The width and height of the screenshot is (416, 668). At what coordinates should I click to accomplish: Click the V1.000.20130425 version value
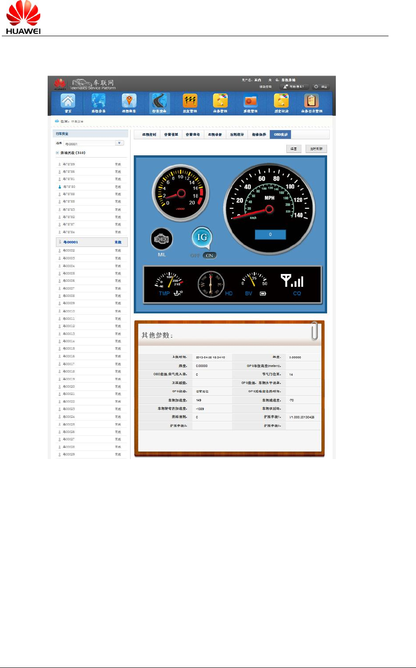[302, 417]
